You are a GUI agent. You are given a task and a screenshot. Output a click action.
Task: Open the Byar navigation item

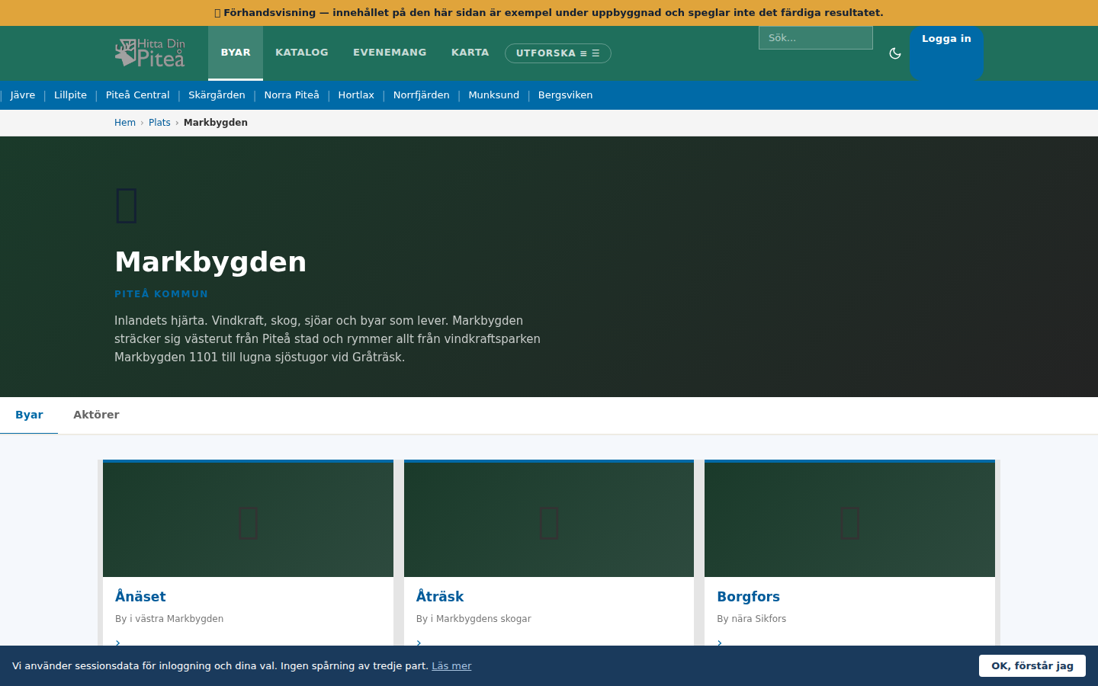[236, 53]
